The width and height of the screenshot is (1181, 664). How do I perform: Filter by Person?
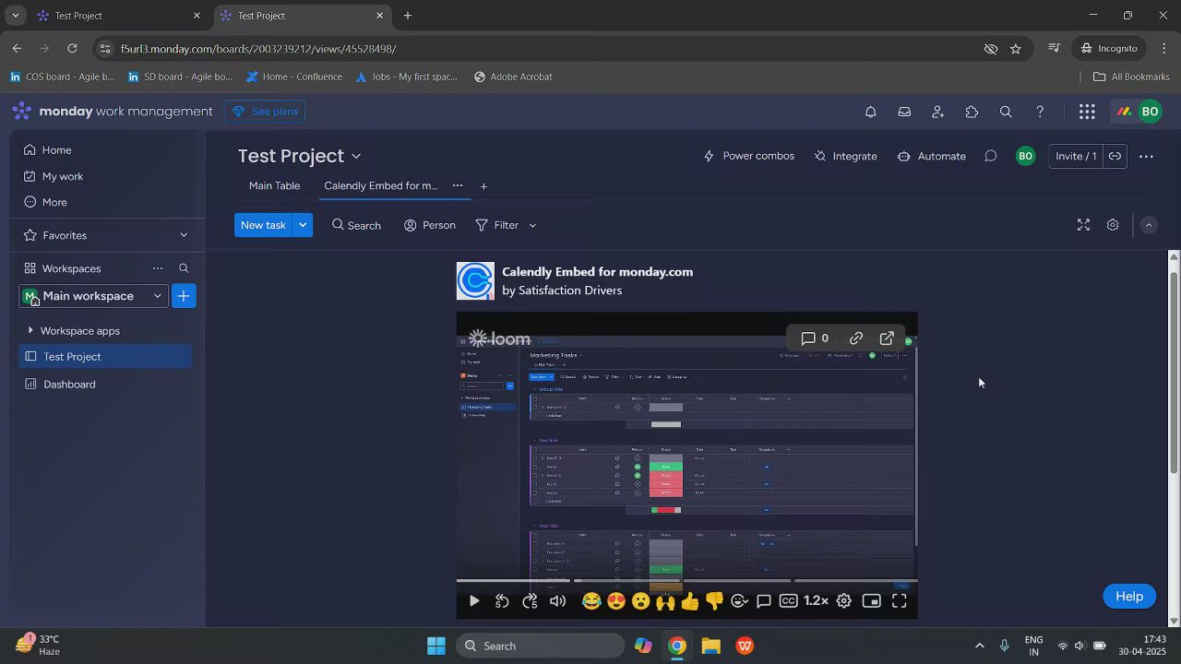click(x=430, y=225)
